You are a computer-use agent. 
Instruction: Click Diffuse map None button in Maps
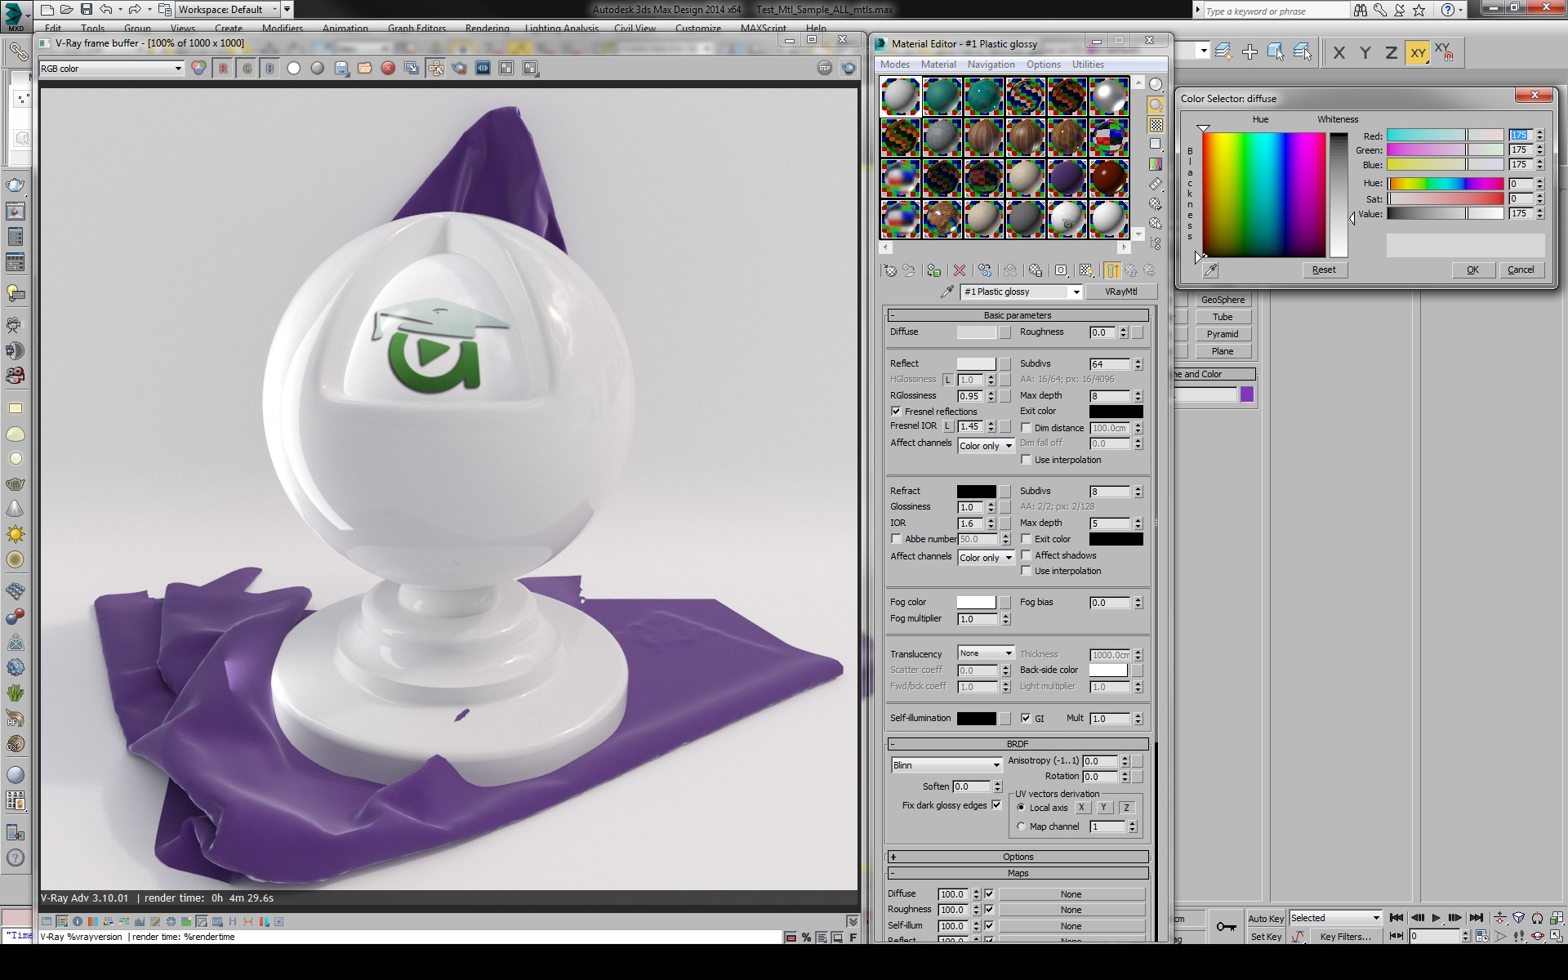coord(1071,894)
